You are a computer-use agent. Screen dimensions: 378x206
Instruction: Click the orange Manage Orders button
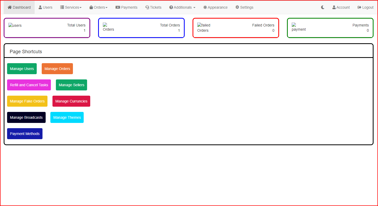tap(57, 69)
